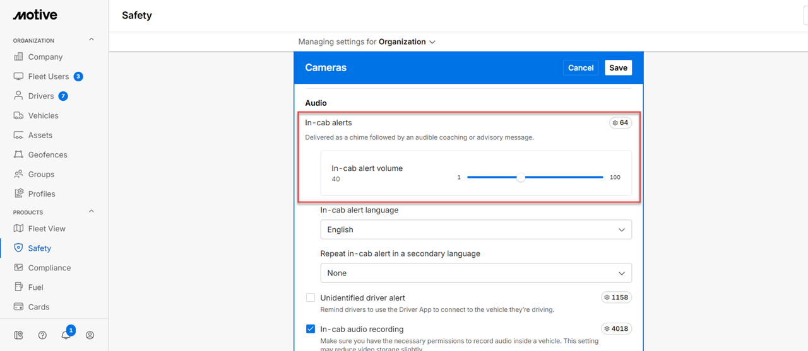Collapse the Organization sidebar section
Viewport: 808px width, 351px height.
tap(92, 40)
